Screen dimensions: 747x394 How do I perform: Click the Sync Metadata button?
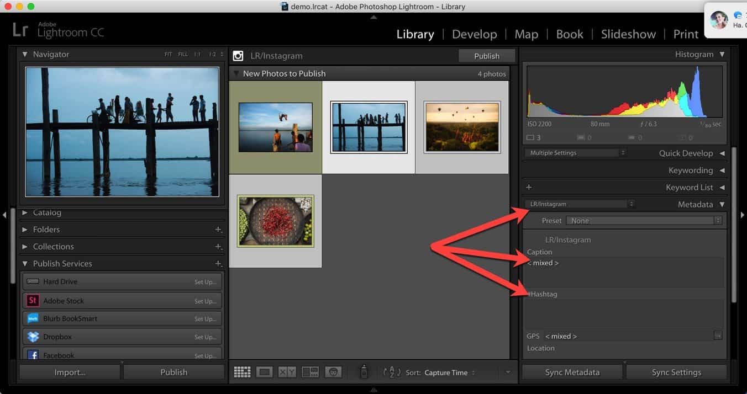[x=572, y=372]
